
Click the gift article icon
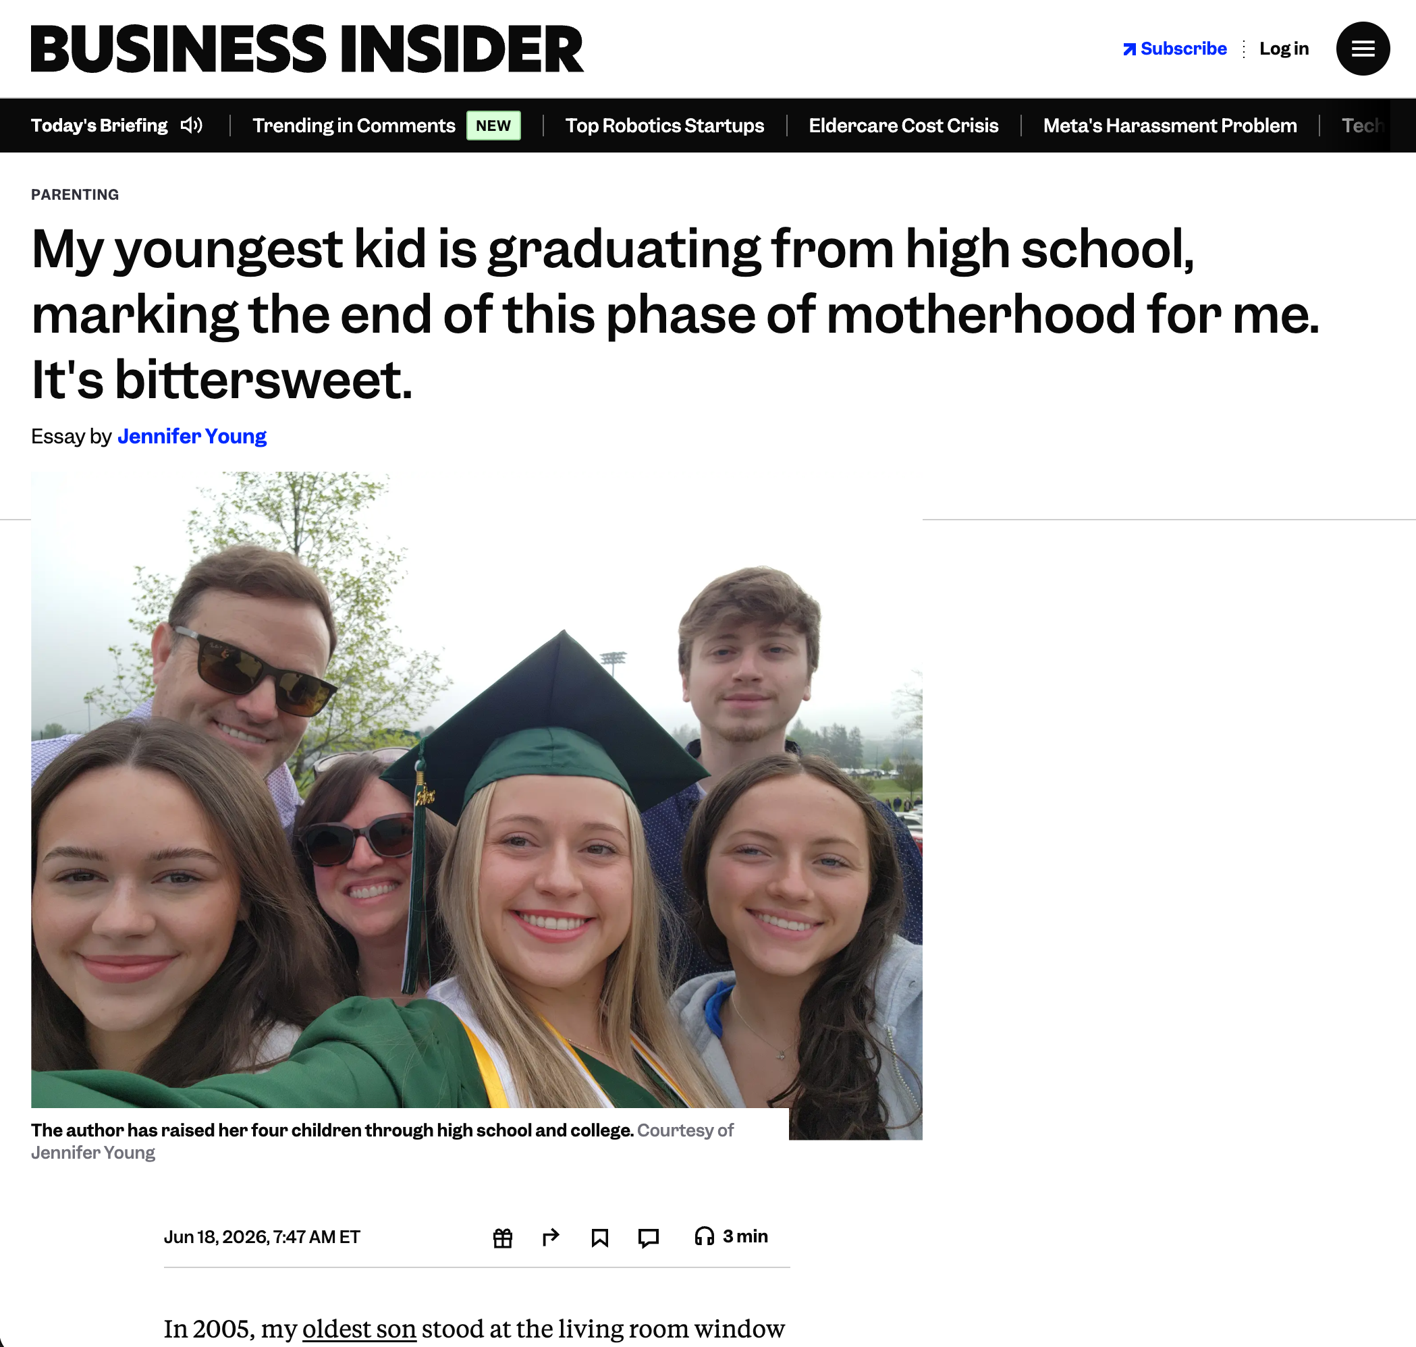[x=503, y=1238]
